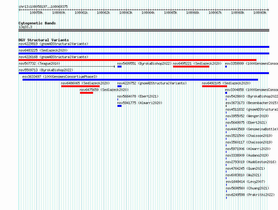Open the nsv4511832 gnomADStructural label
This screenshot has width=278, height=210.
click(x=252, y=109)
